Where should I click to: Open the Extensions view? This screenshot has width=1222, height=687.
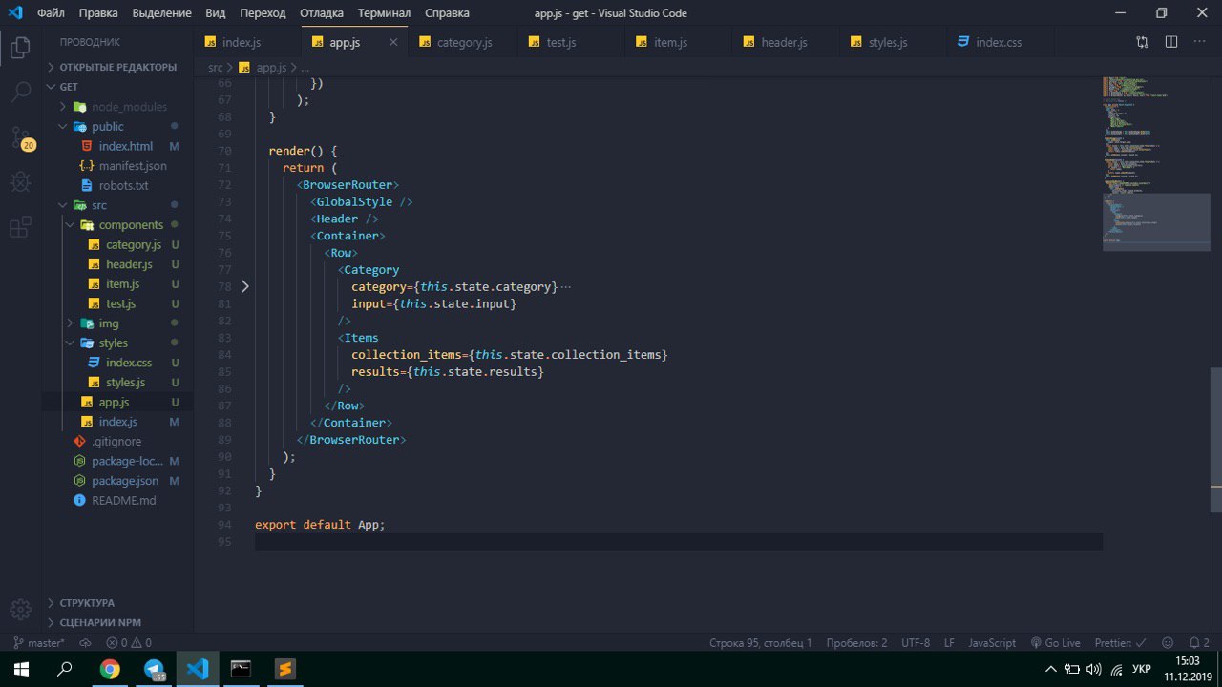point(20,227)
